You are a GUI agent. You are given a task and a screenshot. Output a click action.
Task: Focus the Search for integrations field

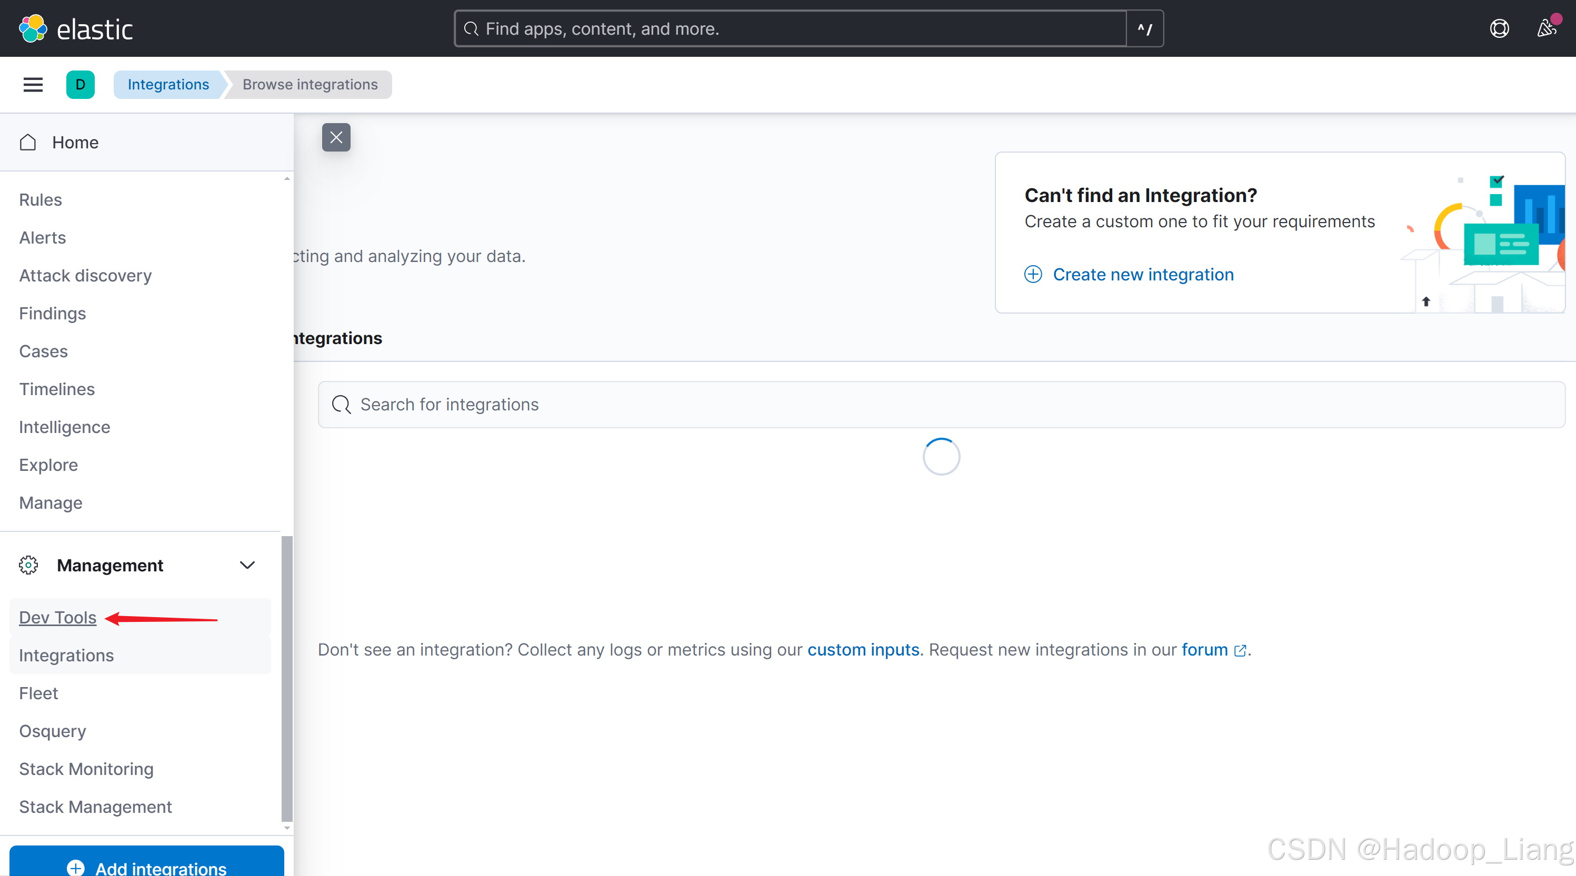941,405
